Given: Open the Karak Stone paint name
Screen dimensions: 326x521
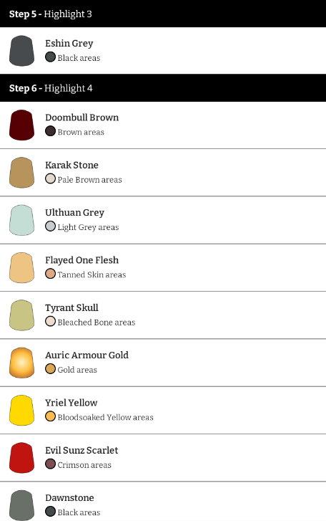Looking at the screenshot, I should pos(72,165).
